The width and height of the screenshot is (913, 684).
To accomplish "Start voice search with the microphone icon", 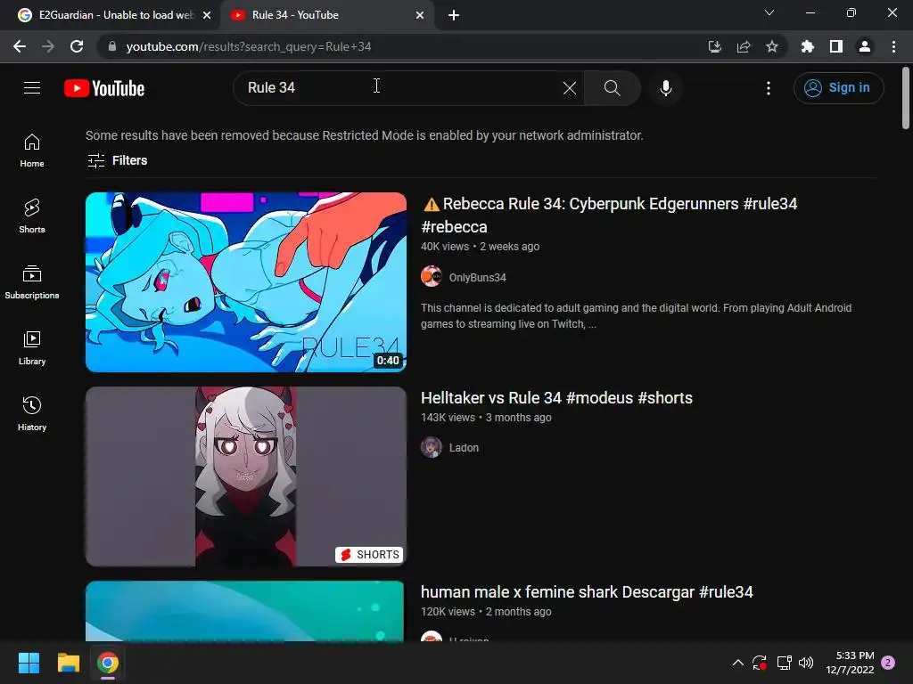I will coord(665,88).
